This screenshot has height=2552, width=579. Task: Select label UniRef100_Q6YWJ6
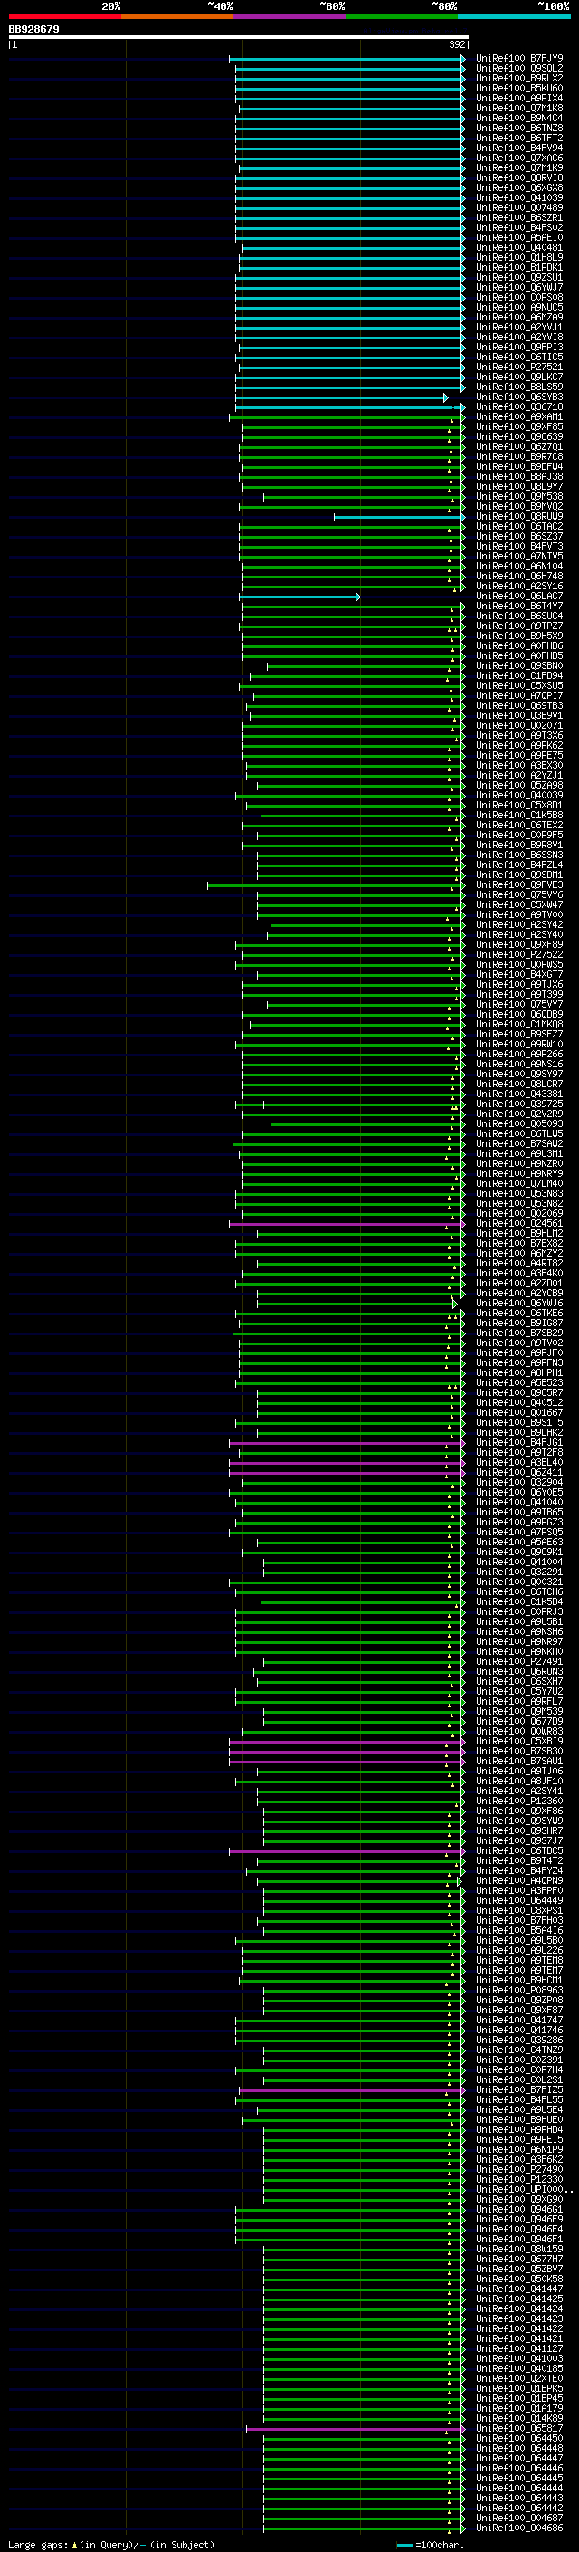[x=518, y=1304]
